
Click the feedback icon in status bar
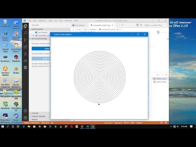161,123
